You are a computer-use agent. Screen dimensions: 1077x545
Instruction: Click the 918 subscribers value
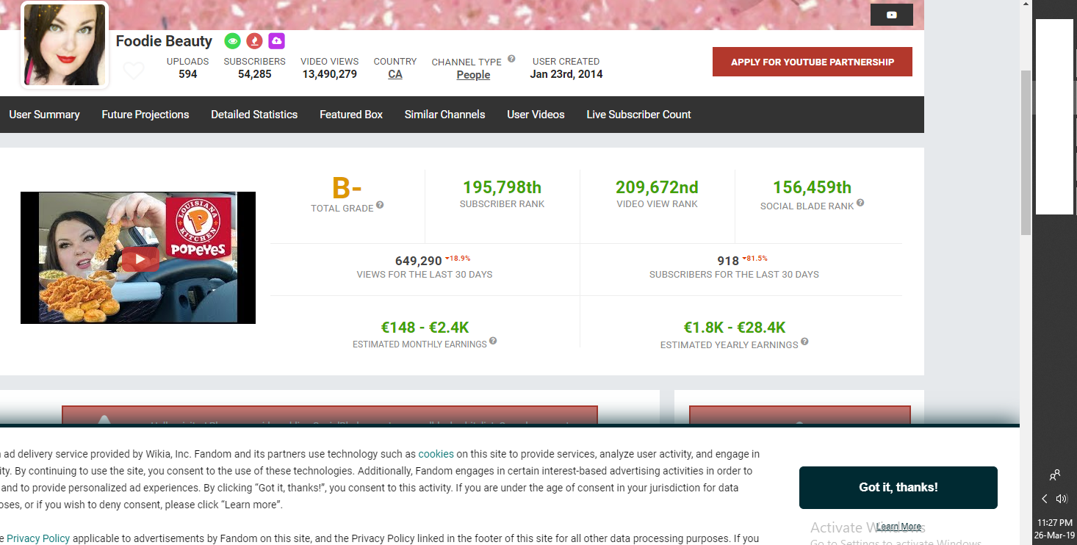pyautogui.click(x=728, y=261)
